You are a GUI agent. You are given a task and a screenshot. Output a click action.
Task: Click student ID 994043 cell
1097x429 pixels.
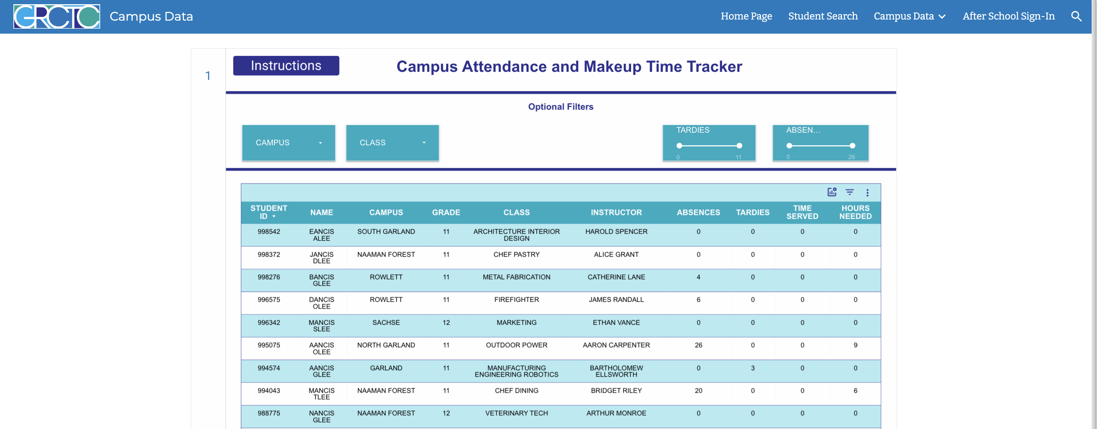269,391
